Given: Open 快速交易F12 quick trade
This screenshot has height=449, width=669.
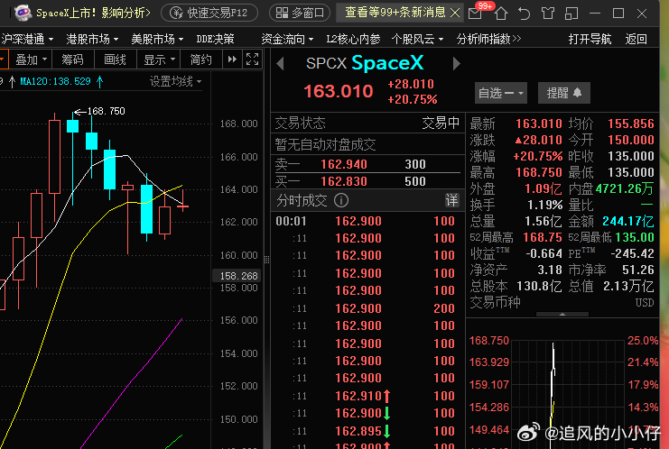Looking at the screenshot, I should 209,13.
